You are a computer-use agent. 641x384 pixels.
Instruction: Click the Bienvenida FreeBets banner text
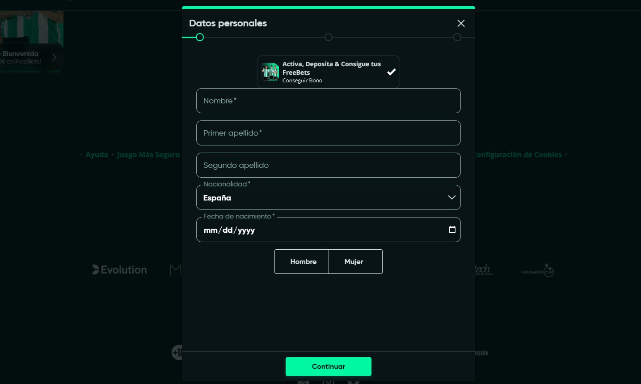(x=21, y=57)
